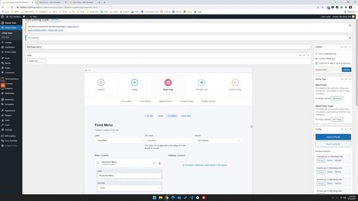The height and width of the screenshot is (201, 358).
Task: Switch to the Content & Tabs sub-tab
Action: click(x=186, y=101)
